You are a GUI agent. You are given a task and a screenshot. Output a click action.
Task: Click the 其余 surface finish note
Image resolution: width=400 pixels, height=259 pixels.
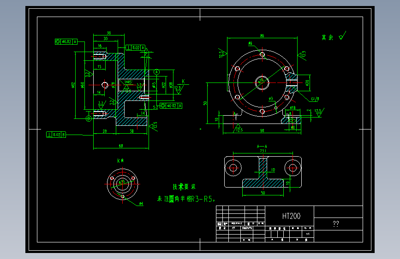[x=327, y=37]
